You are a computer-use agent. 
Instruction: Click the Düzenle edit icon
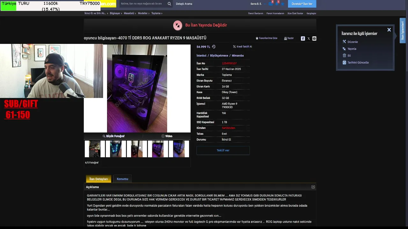[x=344, y=42]
